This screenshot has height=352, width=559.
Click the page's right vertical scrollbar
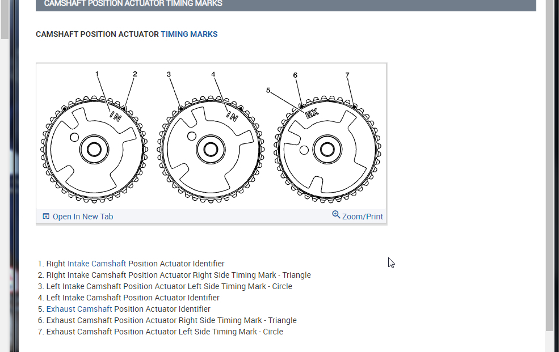549,170
